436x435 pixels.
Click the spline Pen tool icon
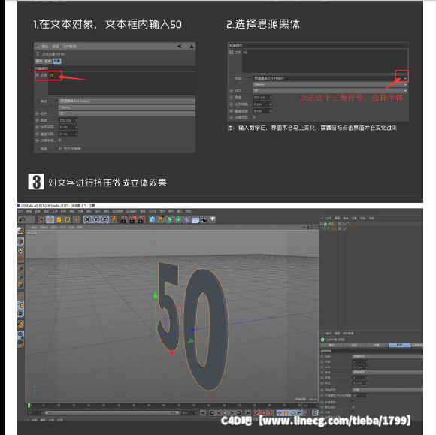click(161, 219)
